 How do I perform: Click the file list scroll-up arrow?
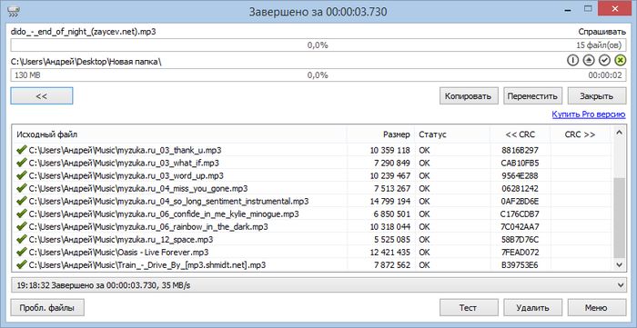[619, 132]
